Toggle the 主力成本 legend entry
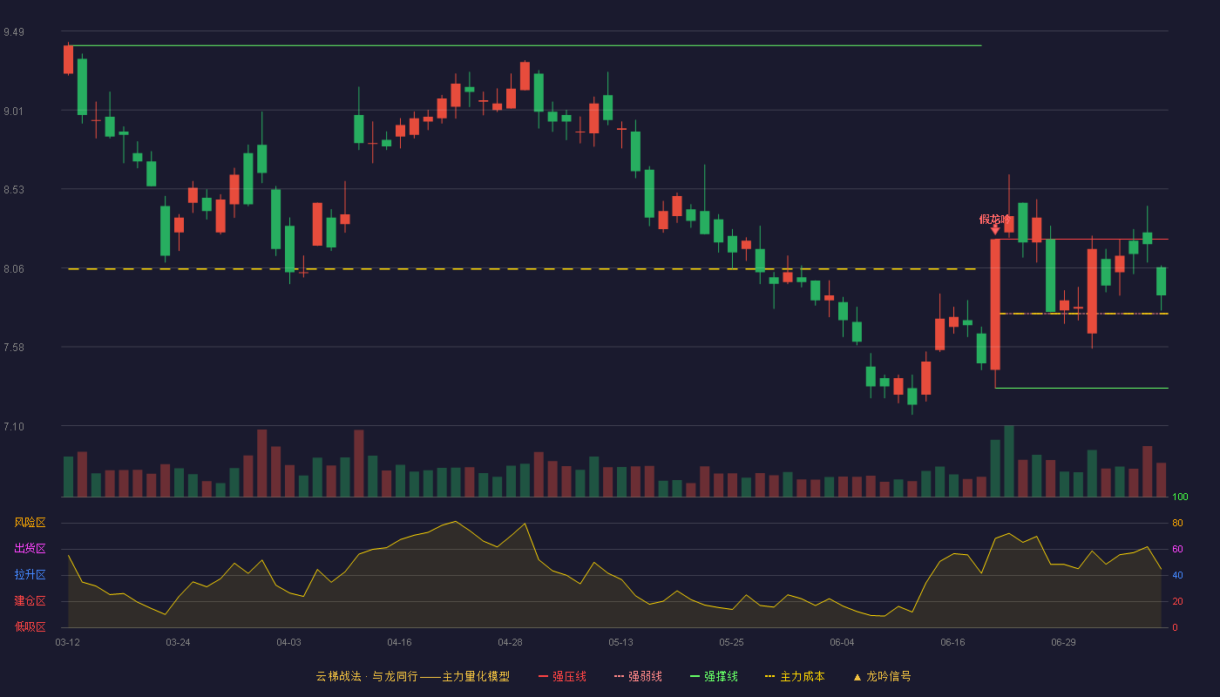Image resolution: width=1220 pixels, height=697 pixels. (x=795, y=676)
